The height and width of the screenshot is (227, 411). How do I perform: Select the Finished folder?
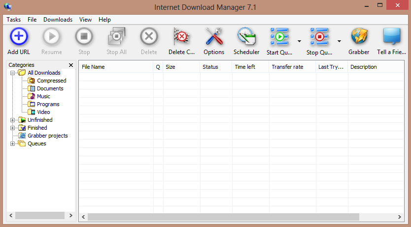[x=33, y=128]
